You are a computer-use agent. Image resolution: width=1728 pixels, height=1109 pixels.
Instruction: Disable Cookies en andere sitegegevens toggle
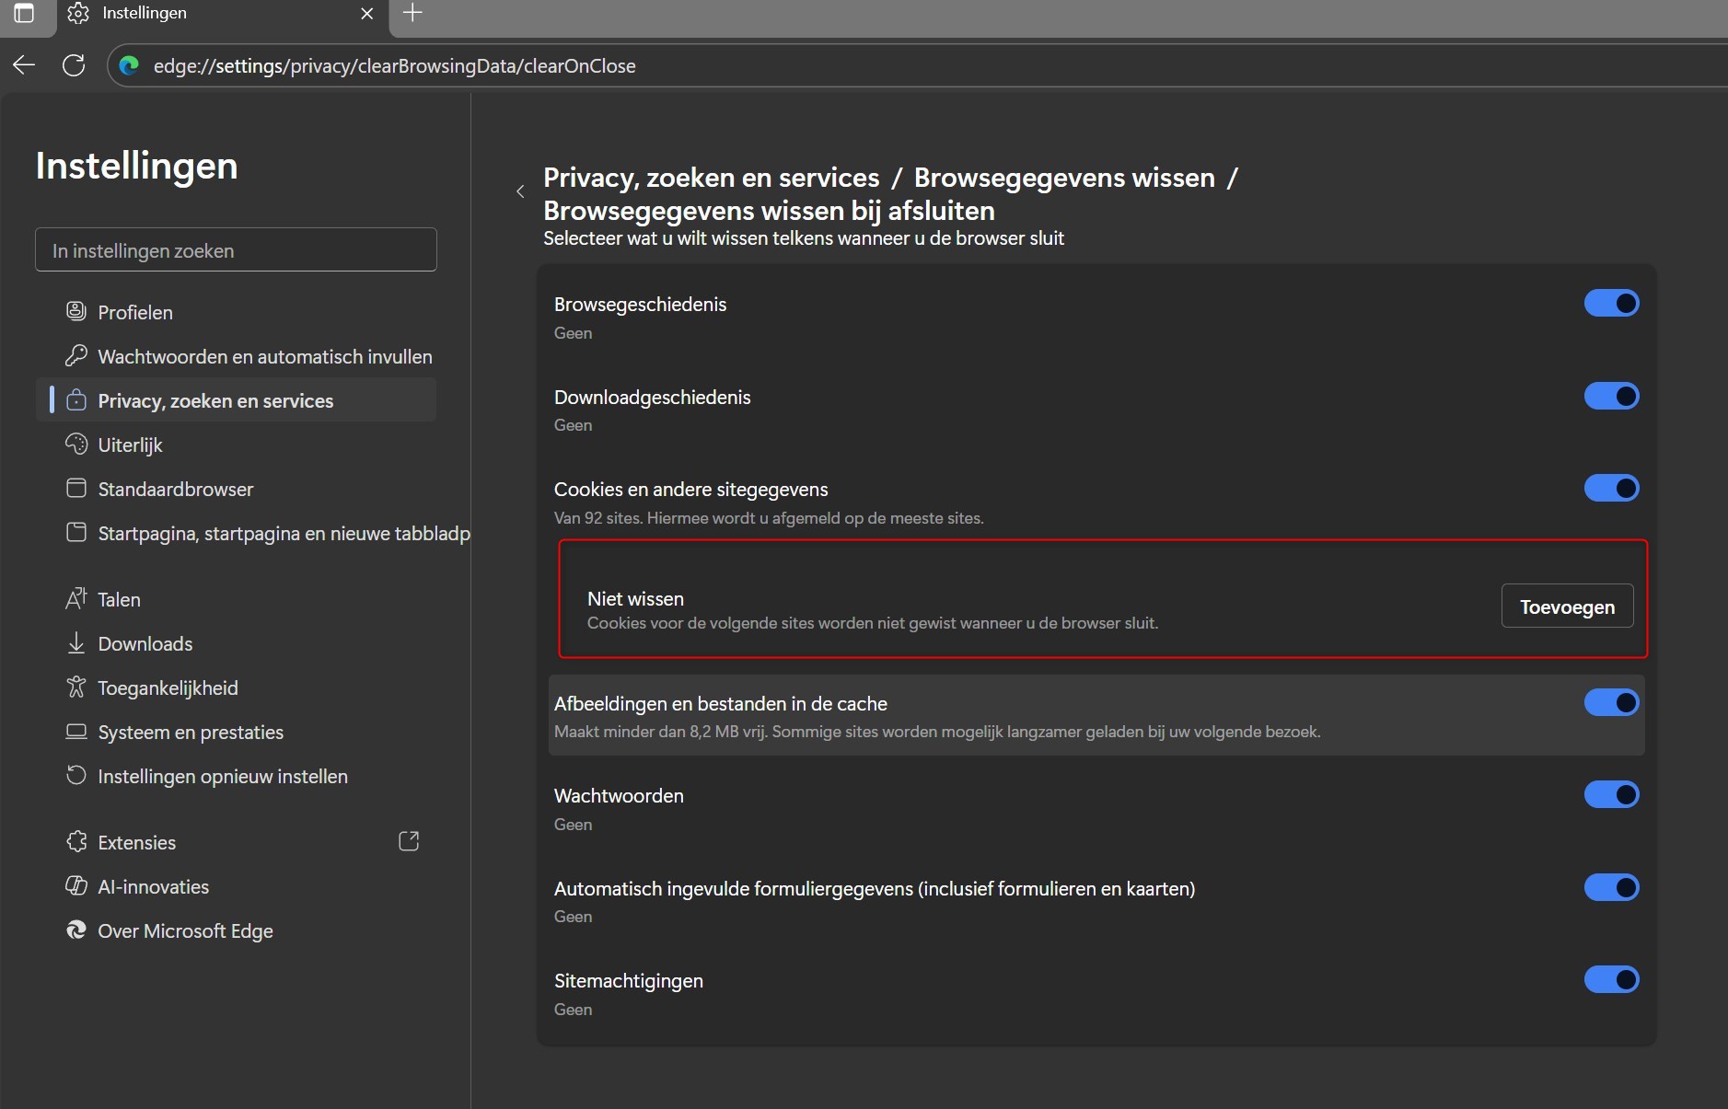pyautogui.click(x=1611, y=488)
